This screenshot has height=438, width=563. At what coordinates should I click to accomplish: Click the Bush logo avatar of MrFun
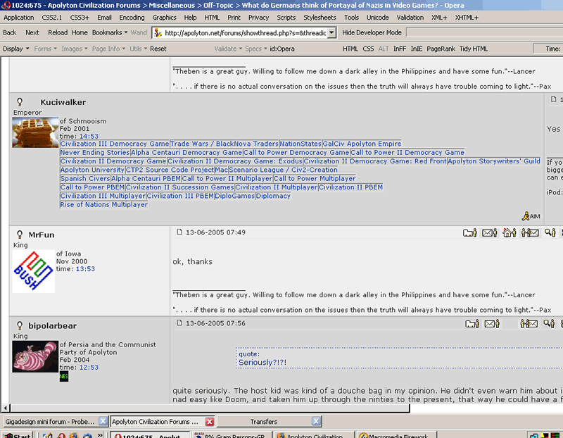(33, 271)
